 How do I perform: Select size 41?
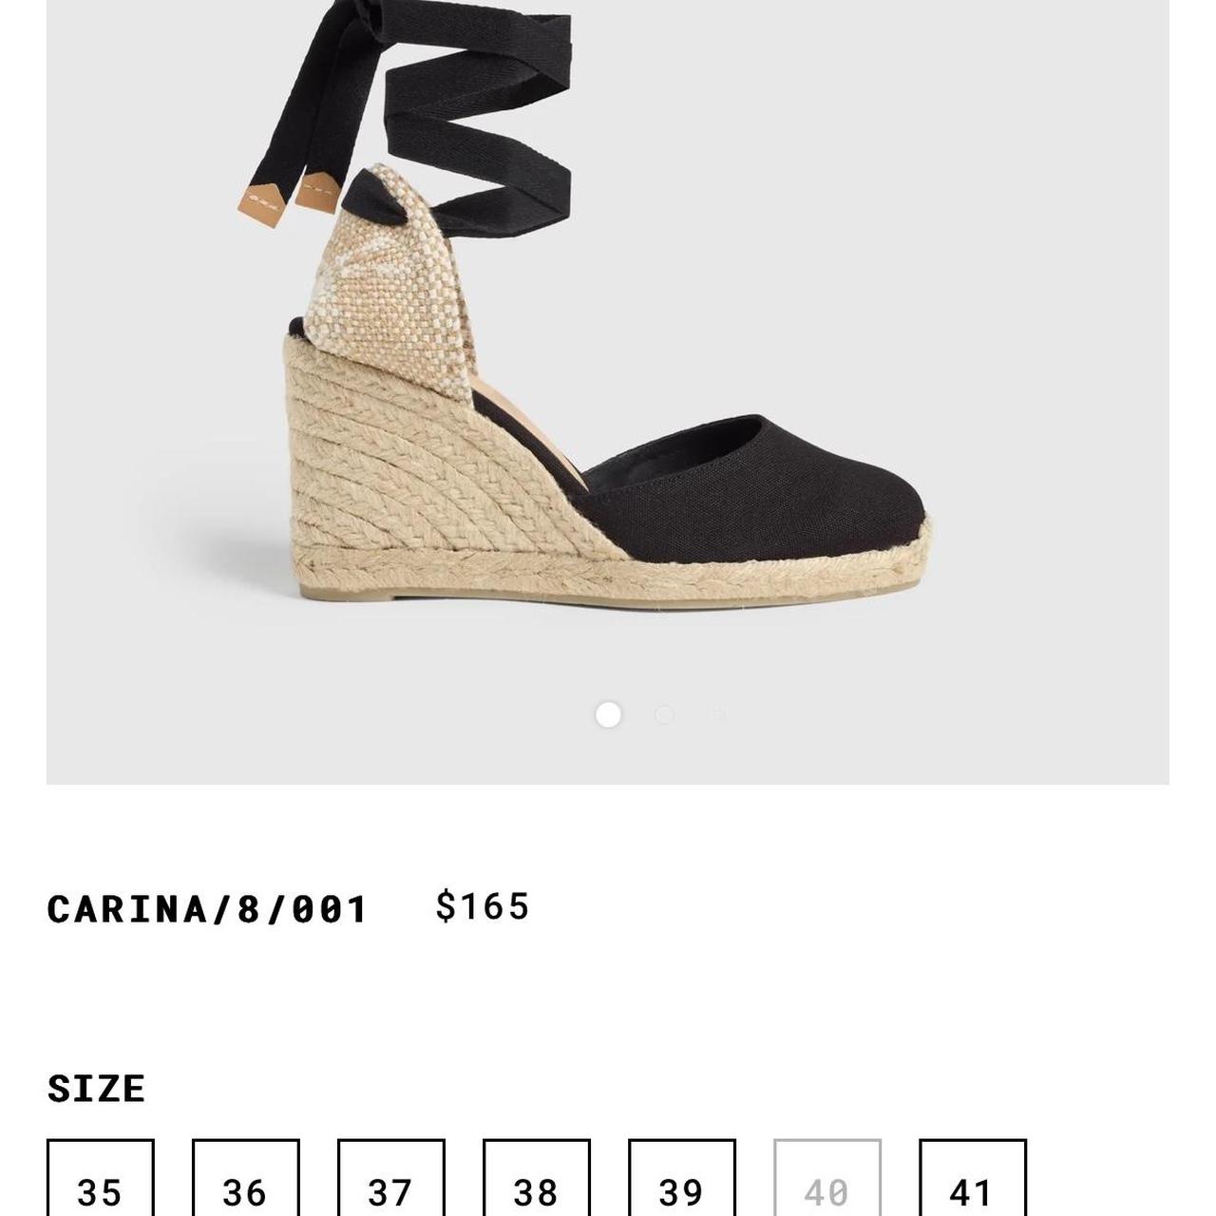[972, 1178]
